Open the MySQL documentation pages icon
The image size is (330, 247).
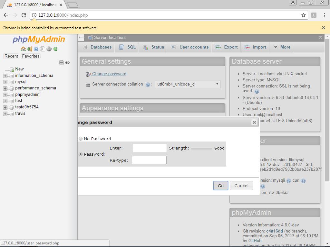click(43, 49)
